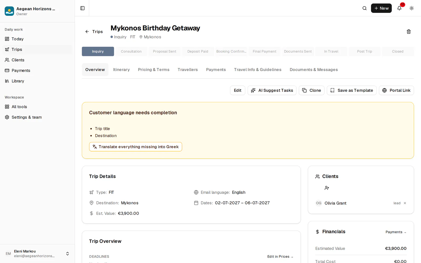Screen dimensions: 421x263
Task: Set stage to Consultation
Action: [131, 52]
